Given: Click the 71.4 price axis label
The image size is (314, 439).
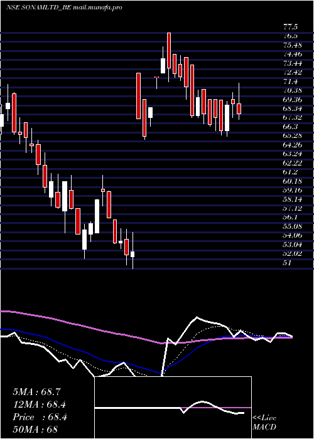Looking at the screenshot, I should click(290, 82).
